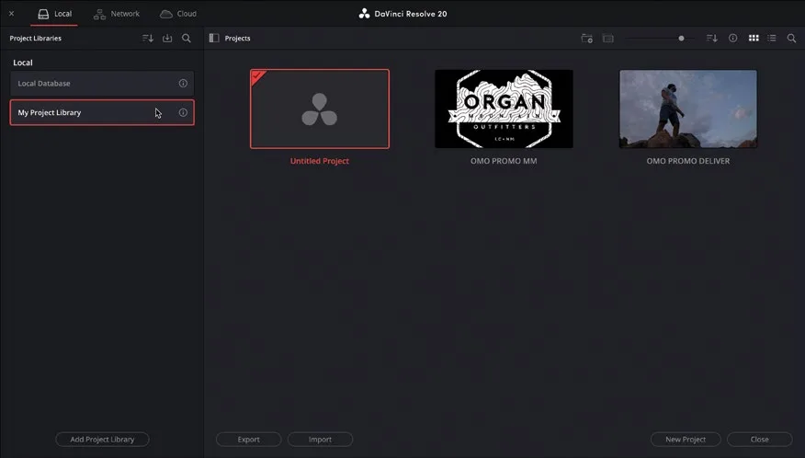The image size is (805, 458).
Task: Show project info with the info icon
Action: (x=732, y=38)
